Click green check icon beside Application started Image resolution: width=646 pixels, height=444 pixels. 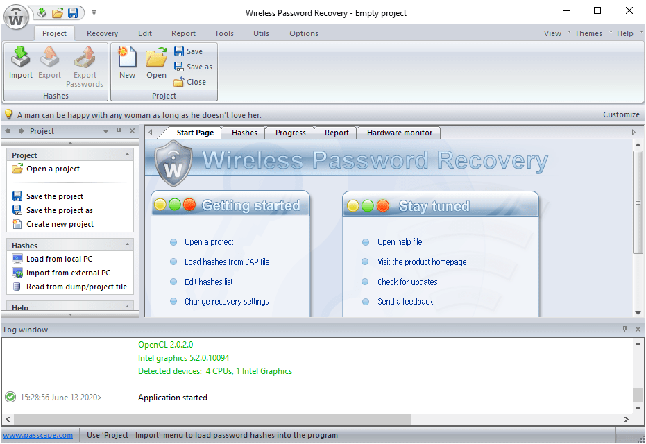[x=10, y=397]
